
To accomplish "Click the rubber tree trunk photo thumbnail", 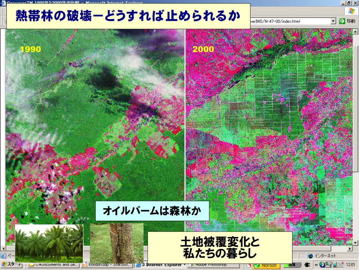I will [x=117, y=243].
